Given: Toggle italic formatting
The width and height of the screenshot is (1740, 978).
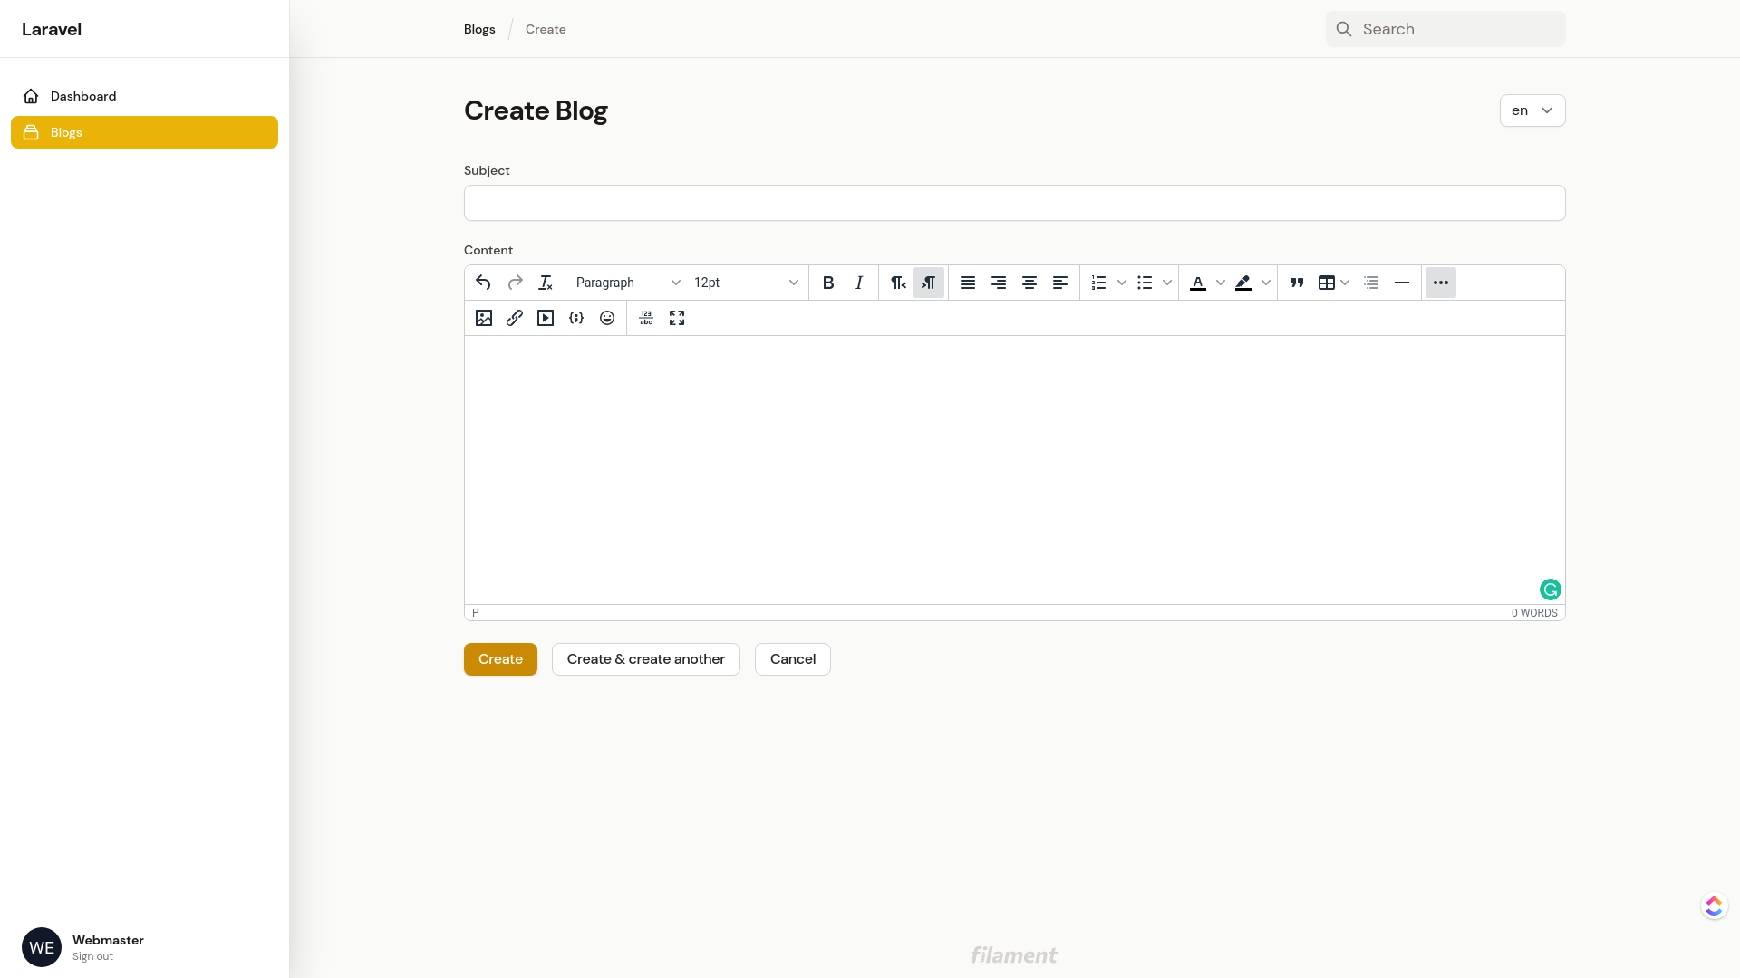Looking at the screenshot, I should pos(859,283).
